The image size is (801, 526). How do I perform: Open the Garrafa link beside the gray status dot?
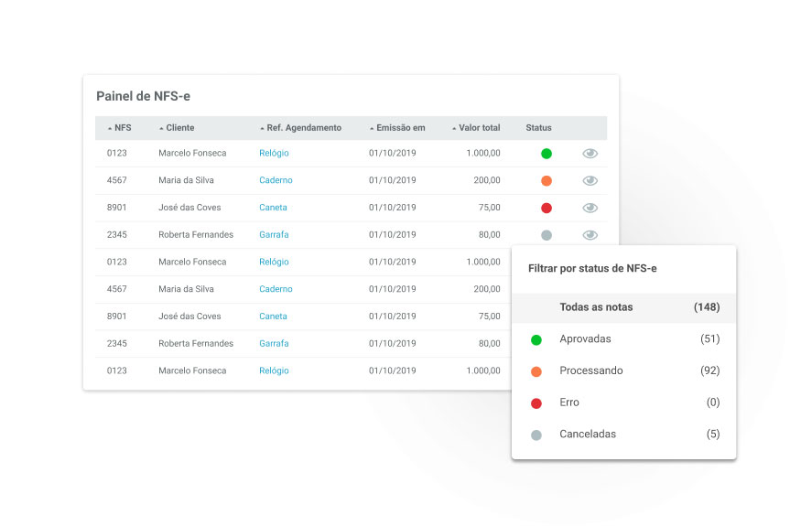[x=274, y=234]
